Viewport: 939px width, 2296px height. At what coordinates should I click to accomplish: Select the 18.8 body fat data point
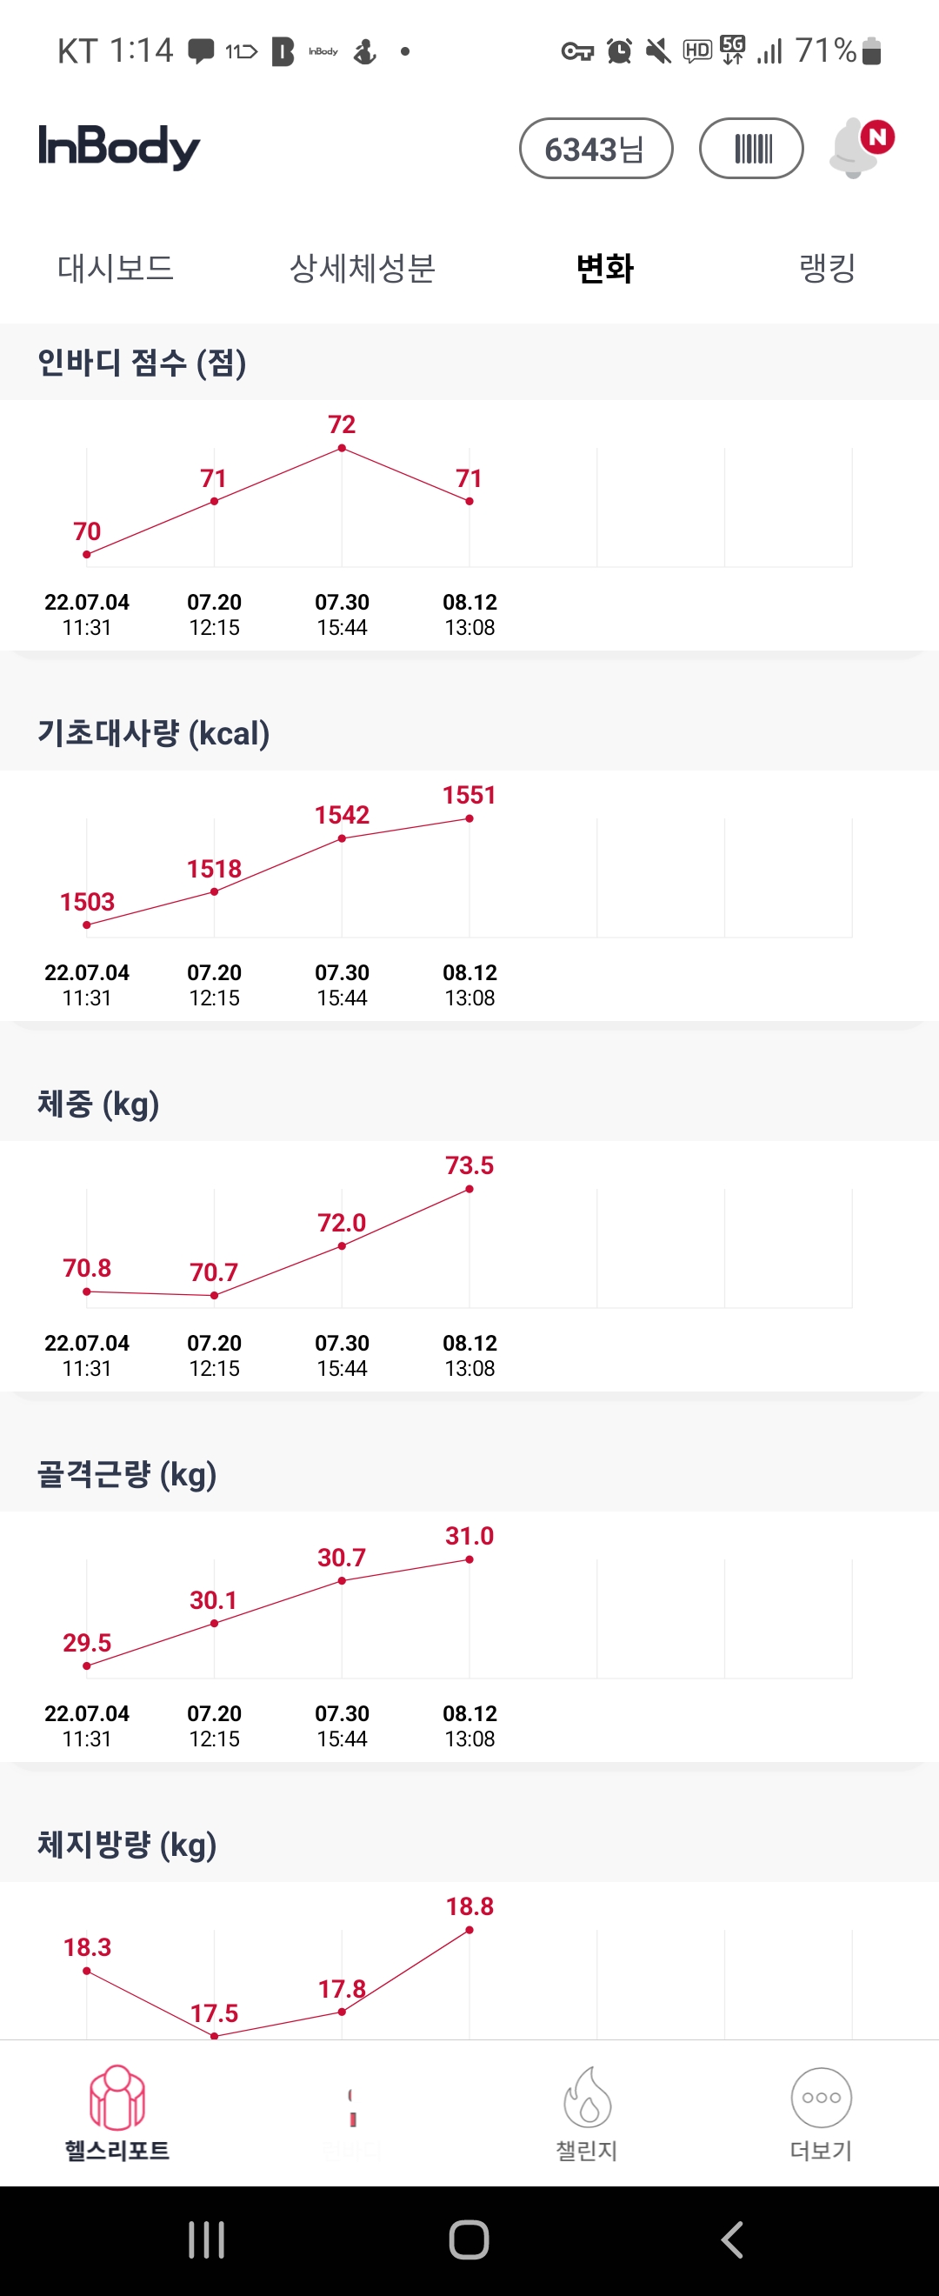click(469, 1931)
